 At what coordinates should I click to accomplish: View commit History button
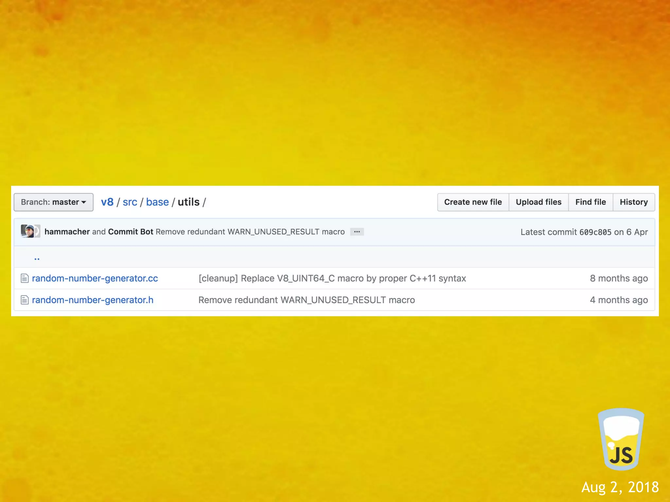click(634, 202)
